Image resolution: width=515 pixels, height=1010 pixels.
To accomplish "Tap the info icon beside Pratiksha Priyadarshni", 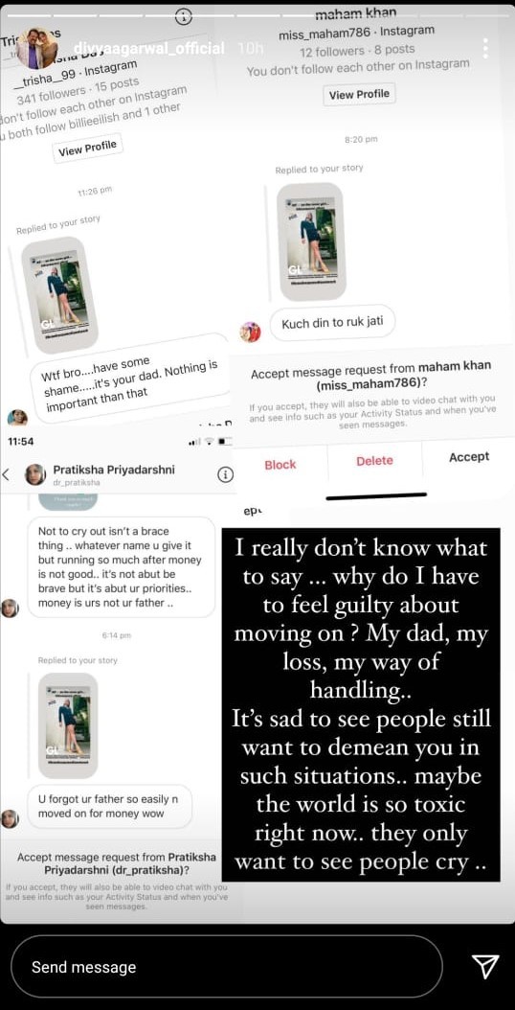I will coord(225,474).
